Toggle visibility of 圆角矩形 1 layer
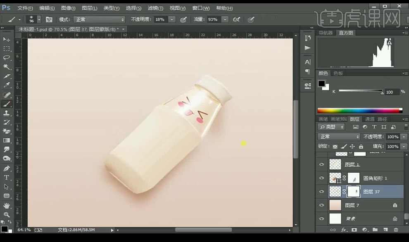 322,178
